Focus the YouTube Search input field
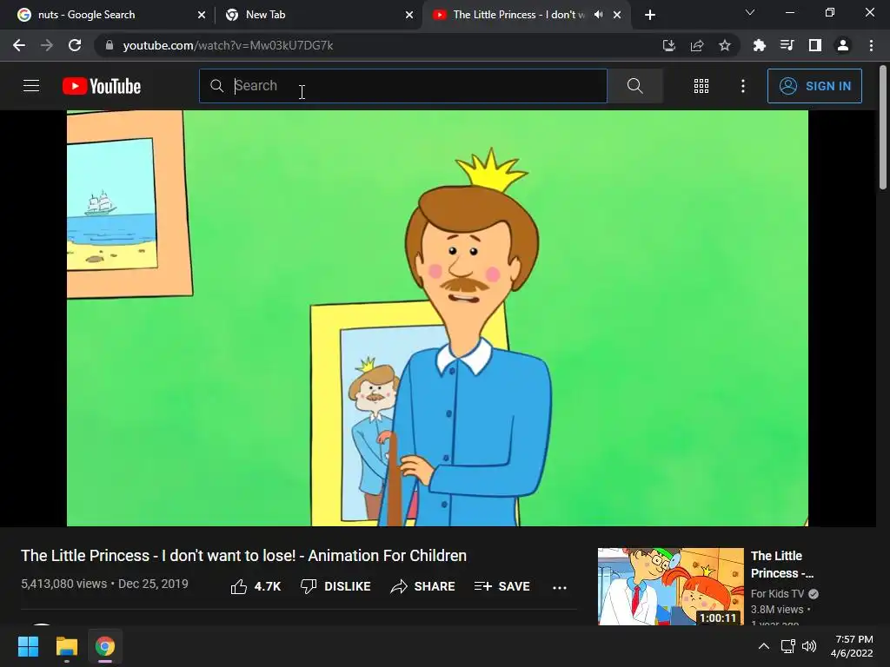890x667 pixels. coord(403,86)
